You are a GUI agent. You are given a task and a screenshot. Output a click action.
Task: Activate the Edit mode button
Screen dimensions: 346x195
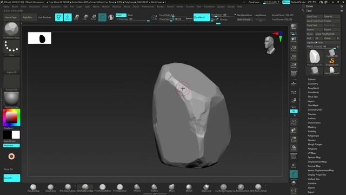59,17
